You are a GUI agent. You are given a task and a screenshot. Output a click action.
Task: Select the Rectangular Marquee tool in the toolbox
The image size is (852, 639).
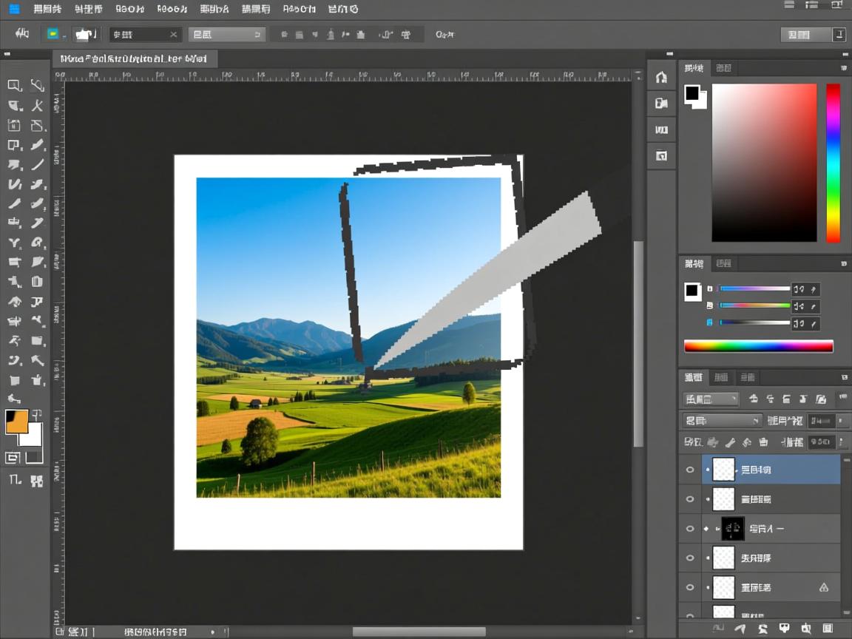point(14,85)
